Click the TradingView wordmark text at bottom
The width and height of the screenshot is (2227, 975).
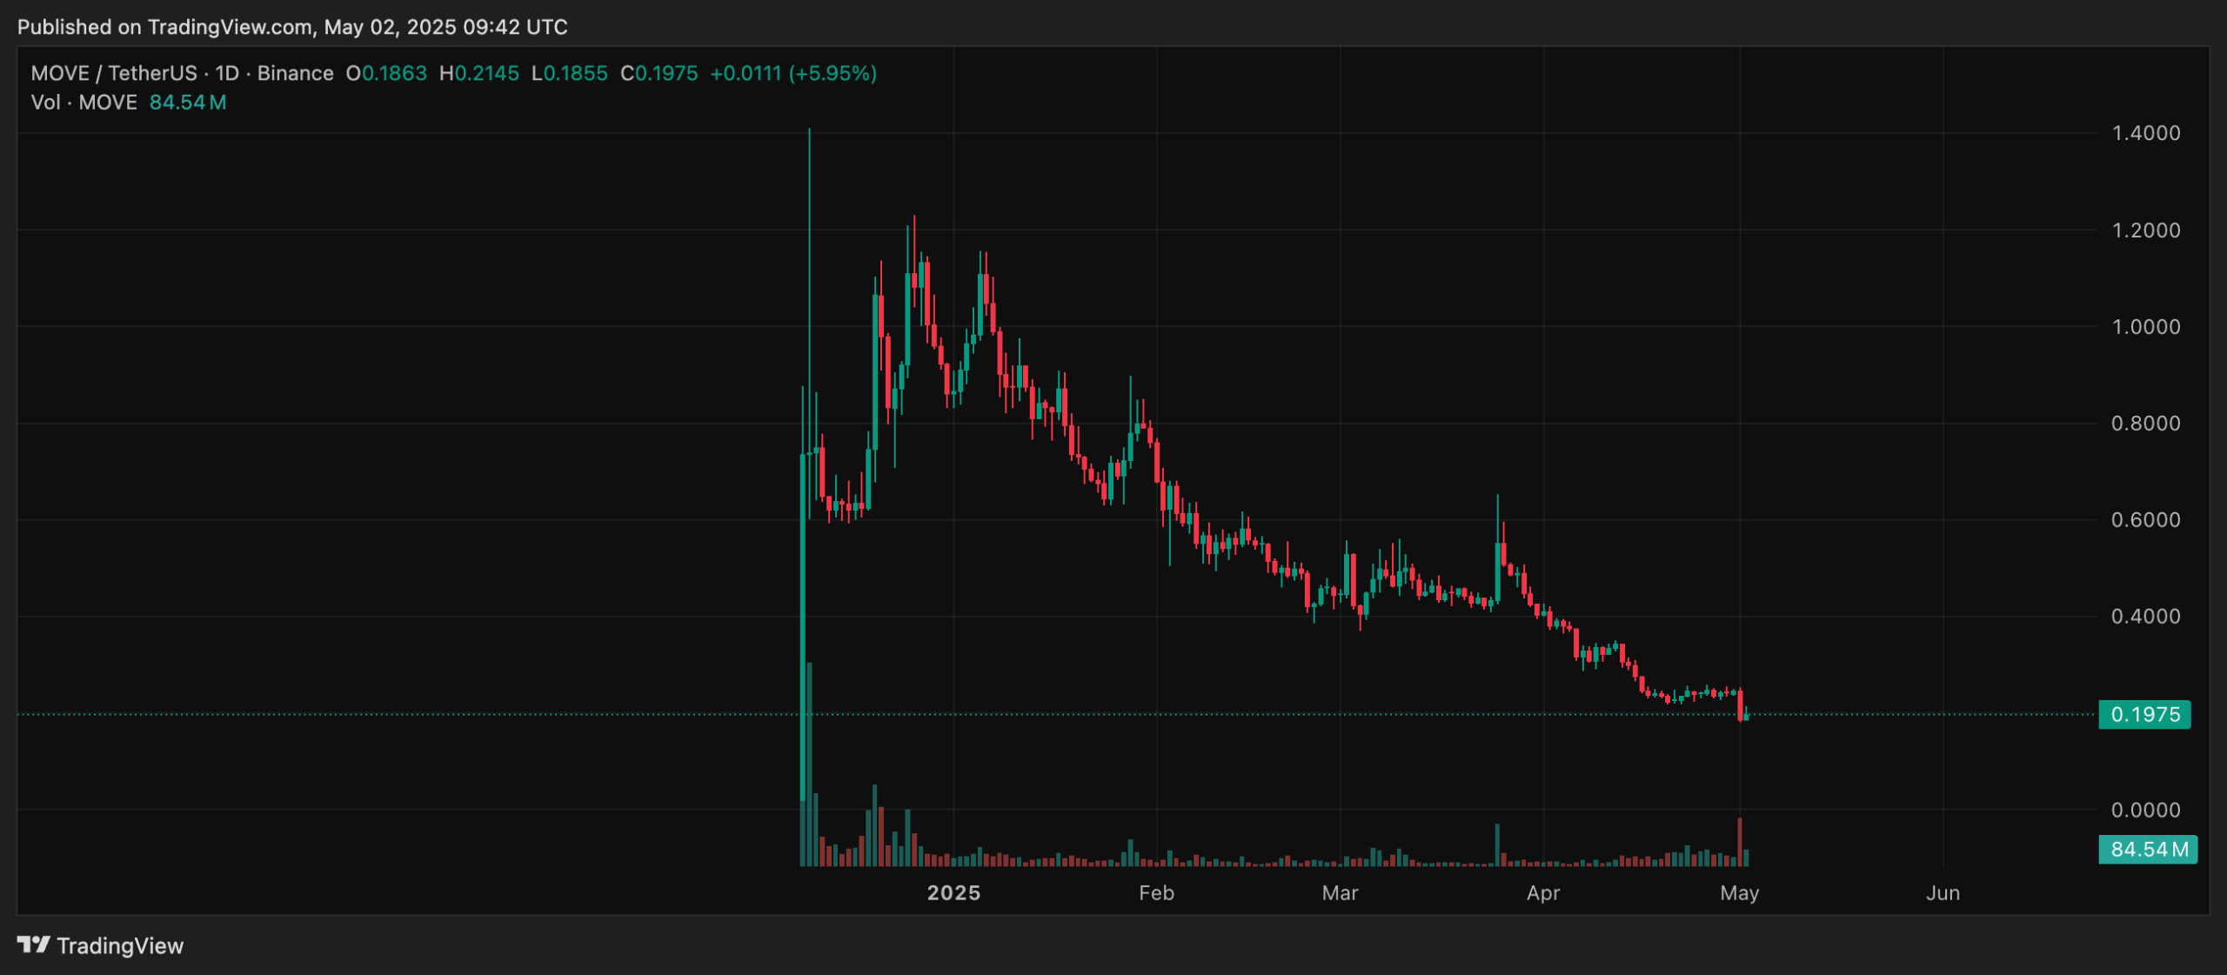(x=120, y=946)
